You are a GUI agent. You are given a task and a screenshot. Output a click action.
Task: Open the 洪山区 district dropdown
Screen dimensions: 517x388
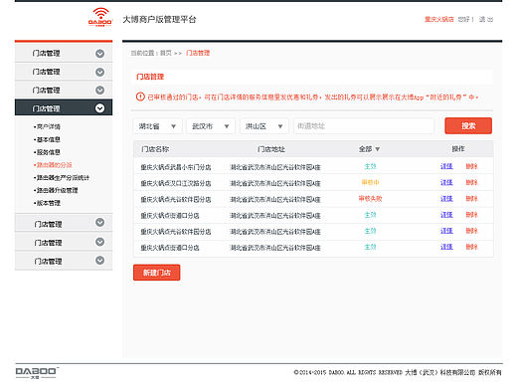click(x=264, y=126)
